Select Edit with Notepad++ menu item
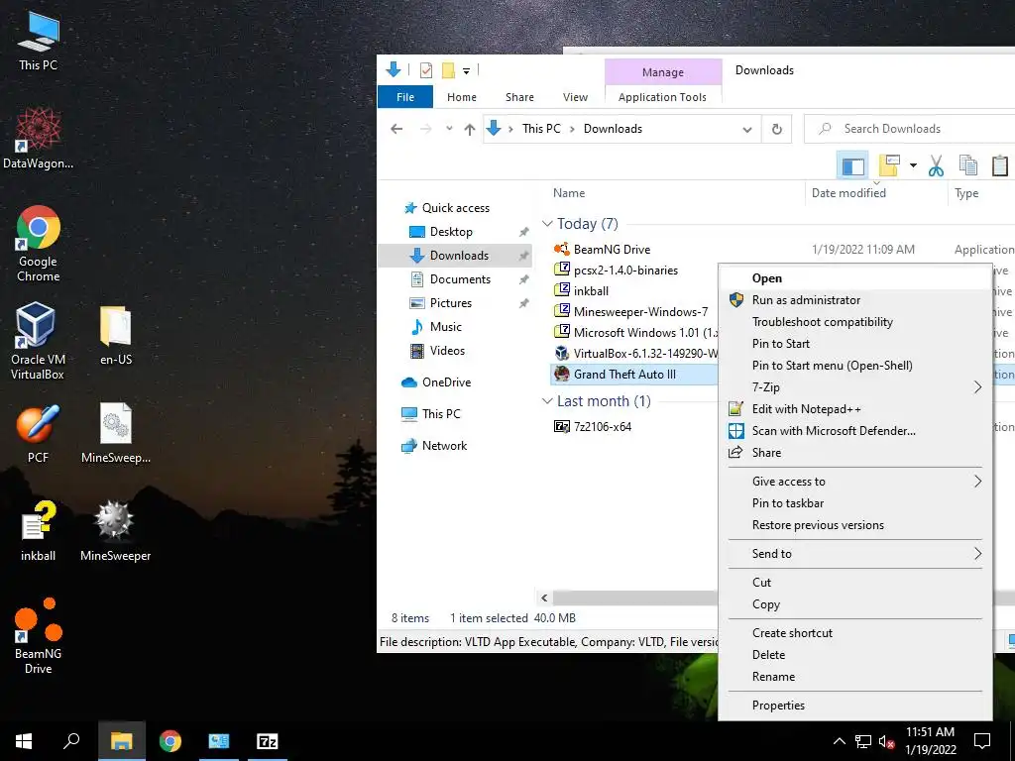The width and height of the screenshot is (1015, 761). click(854, 409)
